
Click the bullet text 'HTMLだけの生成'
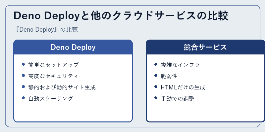[183, 87]
